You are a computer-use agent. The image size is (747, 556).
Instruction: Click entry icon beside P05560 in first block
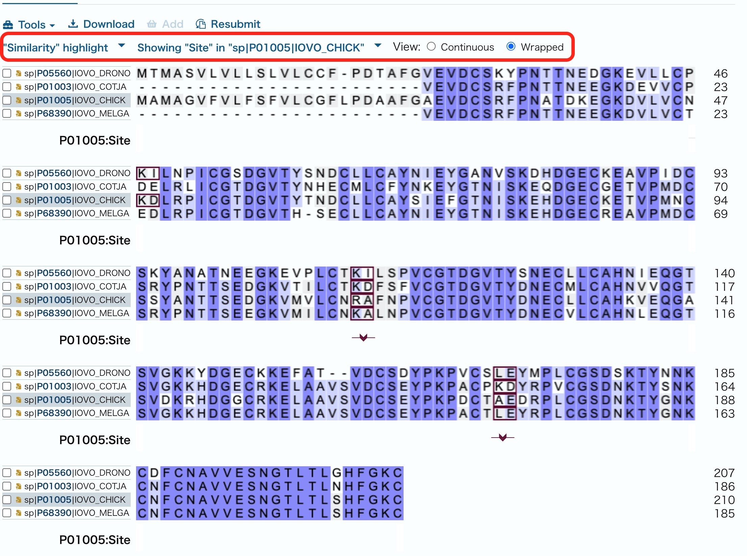tap(19, 73)
